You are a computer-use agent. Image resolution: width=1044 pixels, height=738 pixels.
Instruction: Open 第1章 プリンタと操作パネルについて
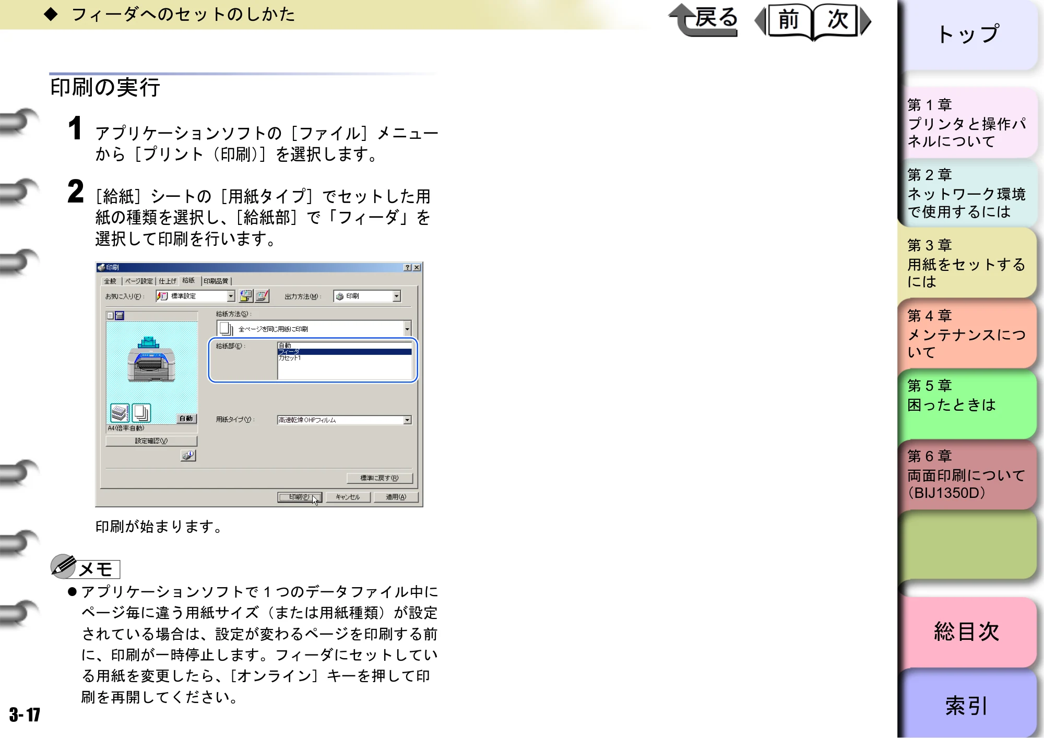[969, 123]
